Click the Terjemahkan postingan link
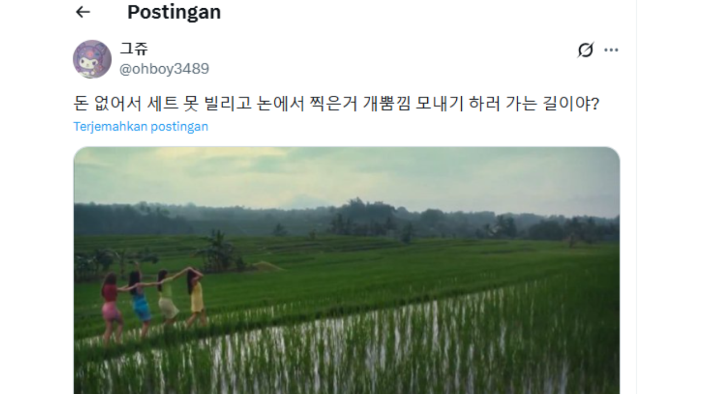 (x=141, y=126)
